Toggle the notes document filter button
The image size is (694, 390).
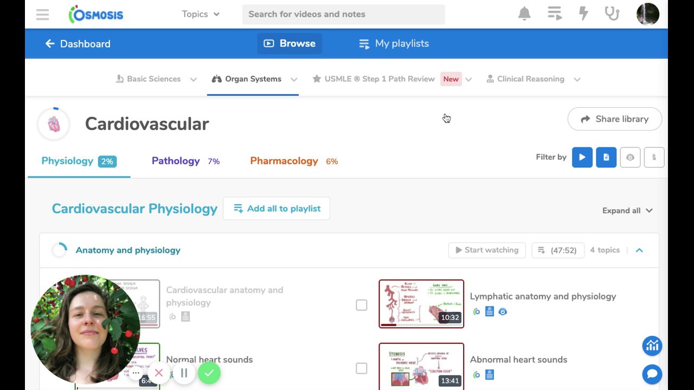point(606,158)
